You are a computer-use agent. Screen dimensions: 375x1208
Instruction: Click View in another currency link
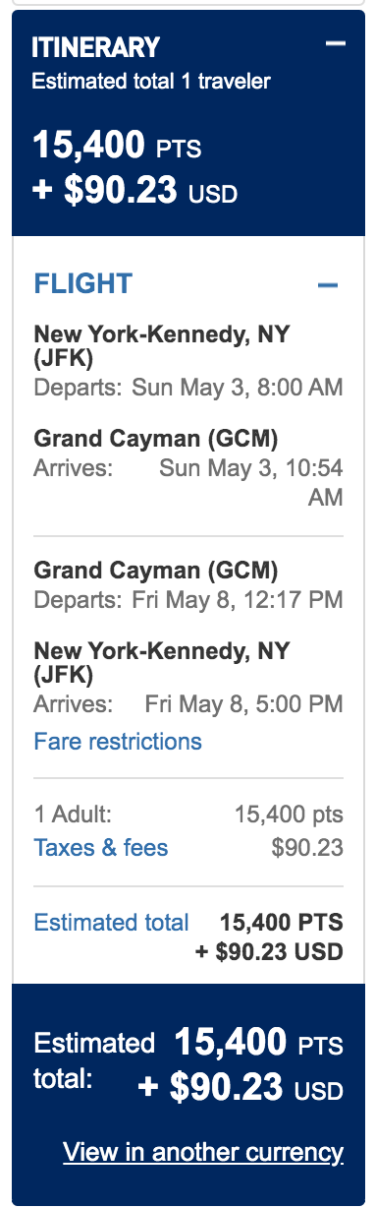coord(203,1152)
